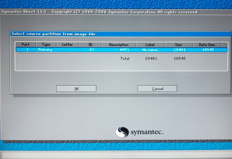Click the NTFS description cell
This screenshot has width=232, height=159.
[x=125, y=50]
